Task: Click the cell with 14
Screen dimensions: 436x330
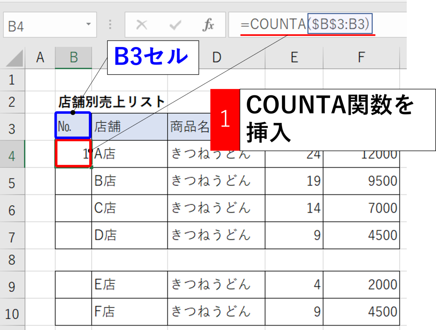Action: pyautogui.click(x=294, y=208)
